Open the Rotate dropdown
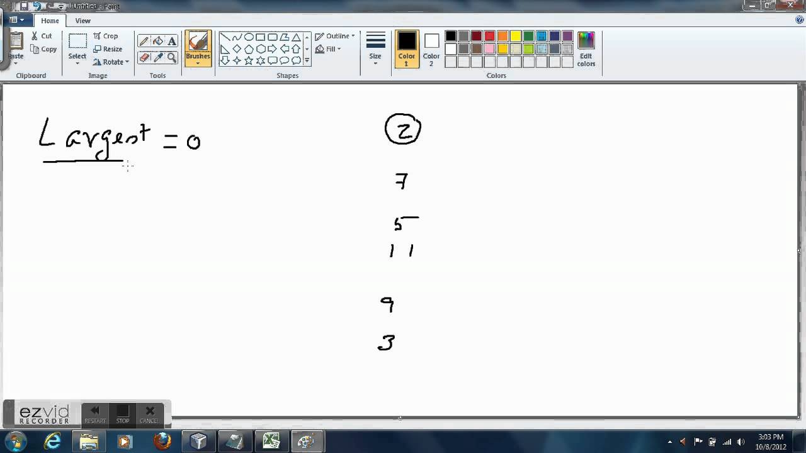 111,62
